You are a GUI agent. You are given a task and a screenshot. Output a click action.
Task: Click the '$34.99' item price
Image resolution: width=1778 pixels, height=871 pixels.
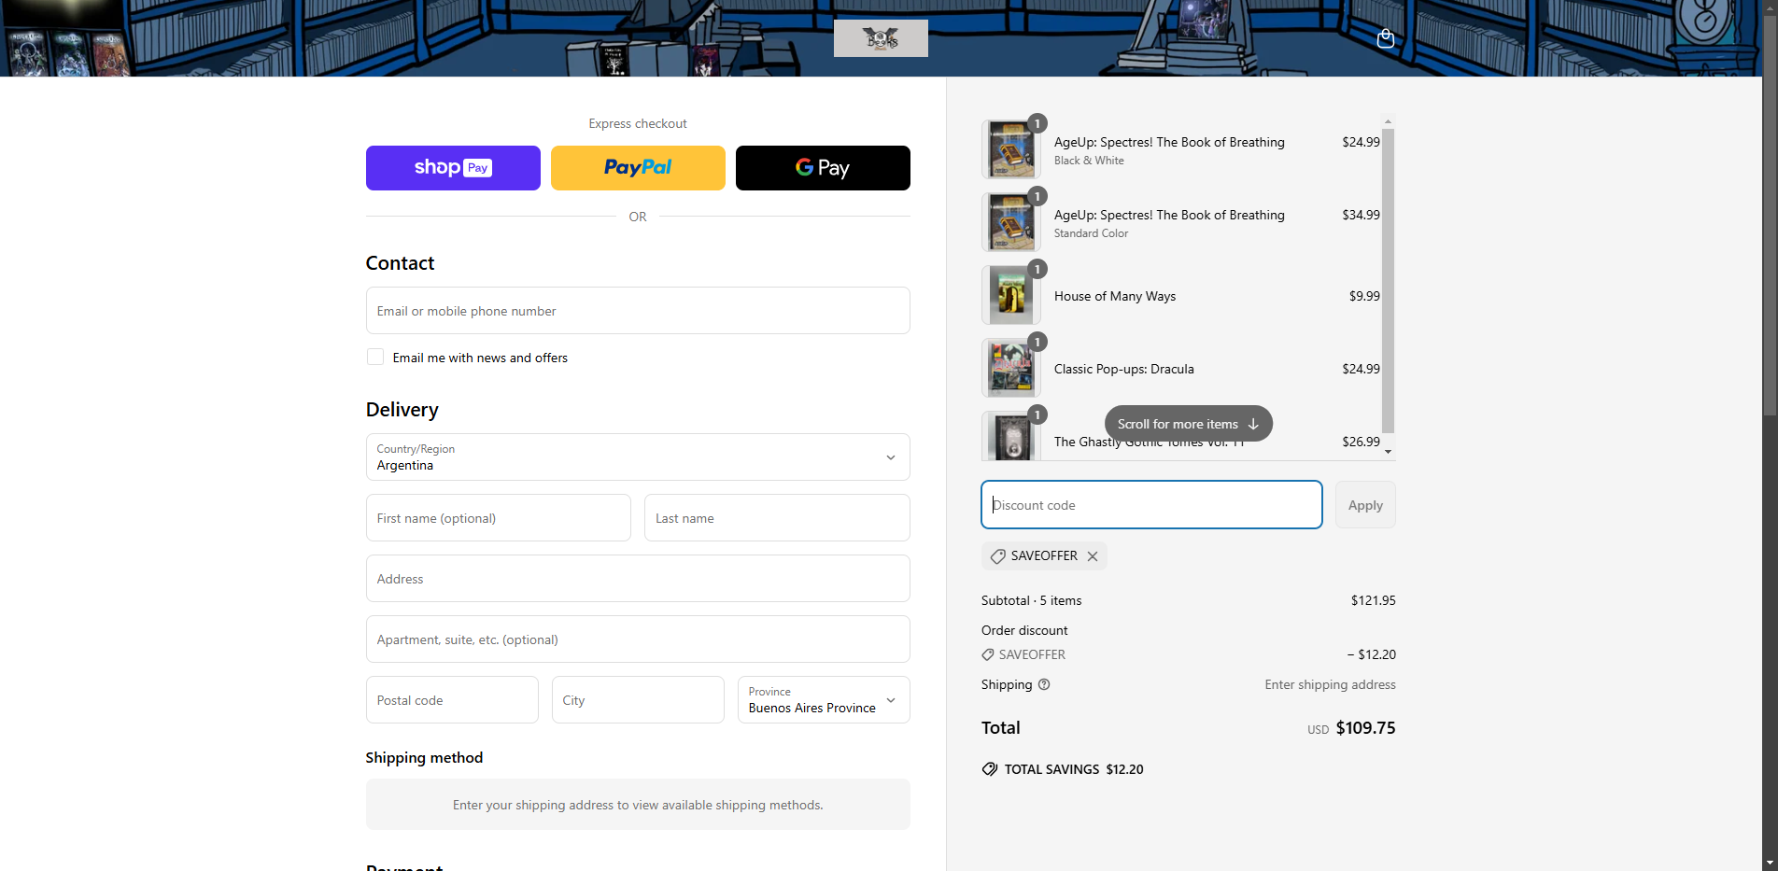point(1361,215)
